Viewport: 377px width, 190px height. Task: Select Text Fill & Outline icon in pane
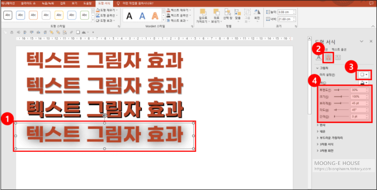(x=318, y=58)
